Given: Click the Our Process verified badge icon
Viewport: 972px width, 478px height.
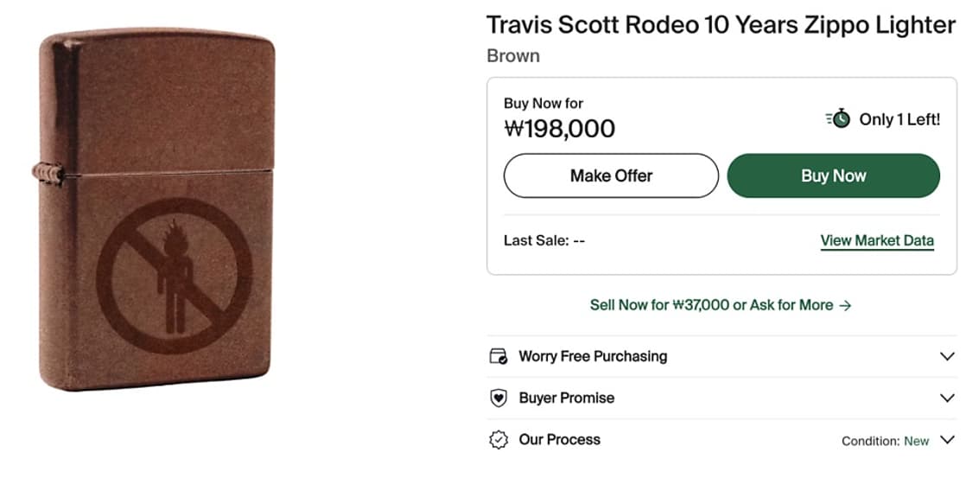Looking at the screenshot, I should [x=499, y=440].
